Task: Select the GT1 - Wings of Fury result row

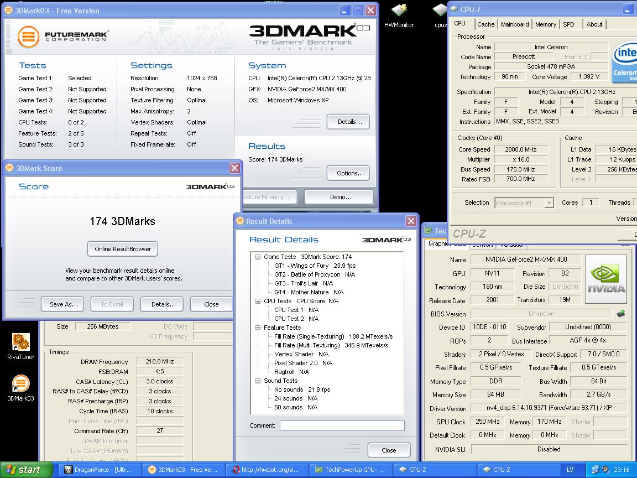Action: click(315, 266)
